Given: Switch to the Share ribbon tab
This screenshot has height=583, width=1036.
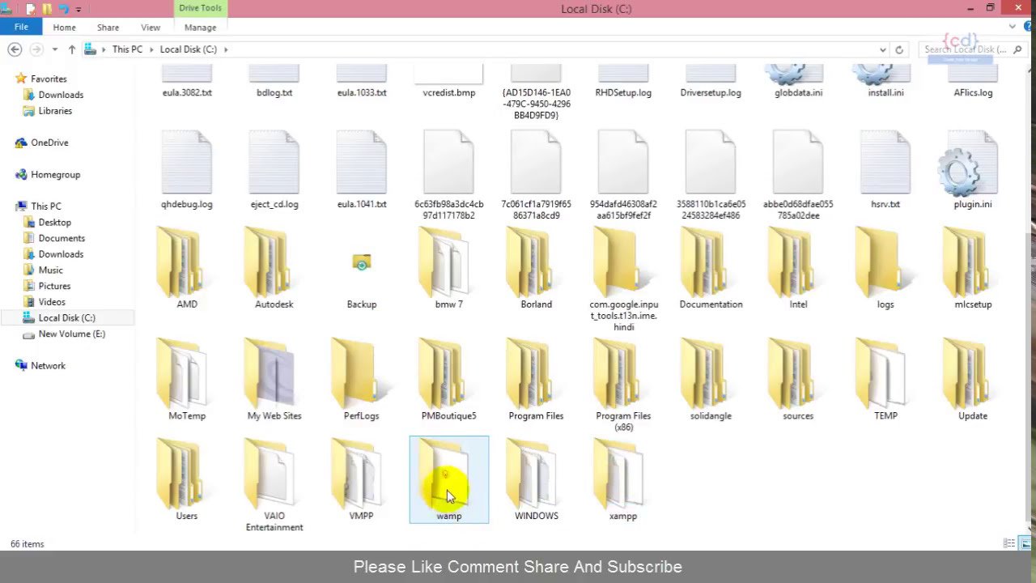Looking at the screenshot, I should (x=108, y=28).
